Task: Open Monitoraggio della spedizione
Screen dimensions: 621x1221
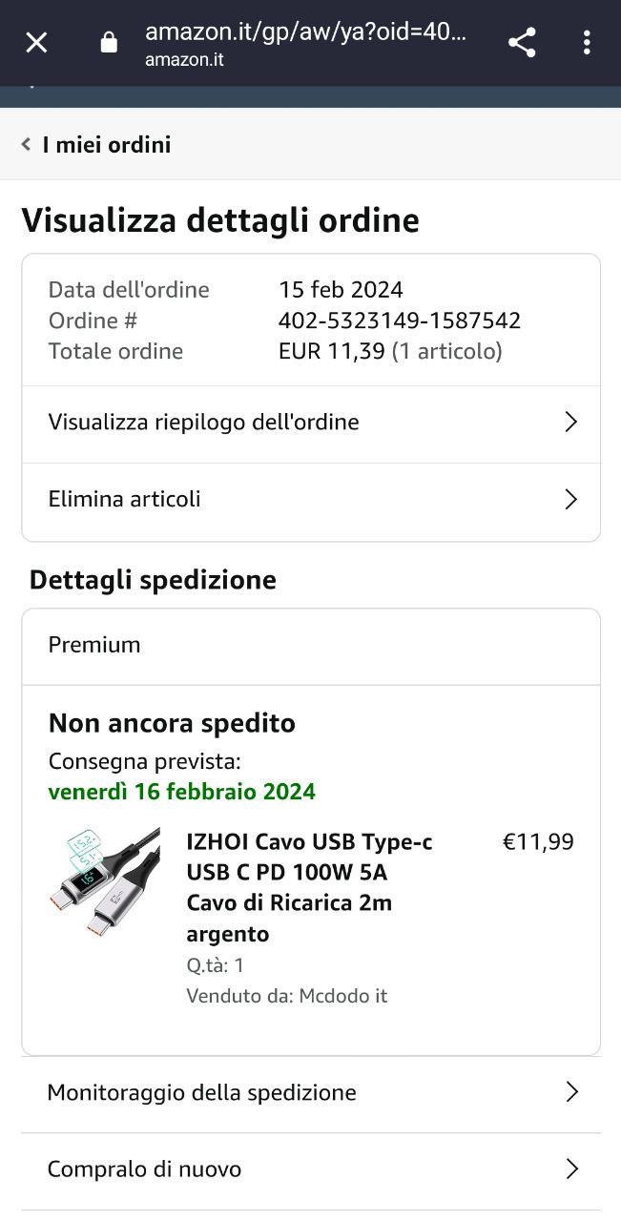Action: click(311, 1093)
